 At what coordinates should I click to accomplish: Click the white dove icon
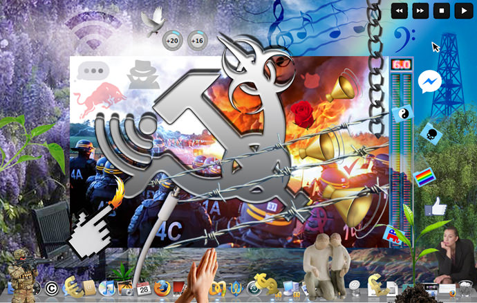coord(152,24)
